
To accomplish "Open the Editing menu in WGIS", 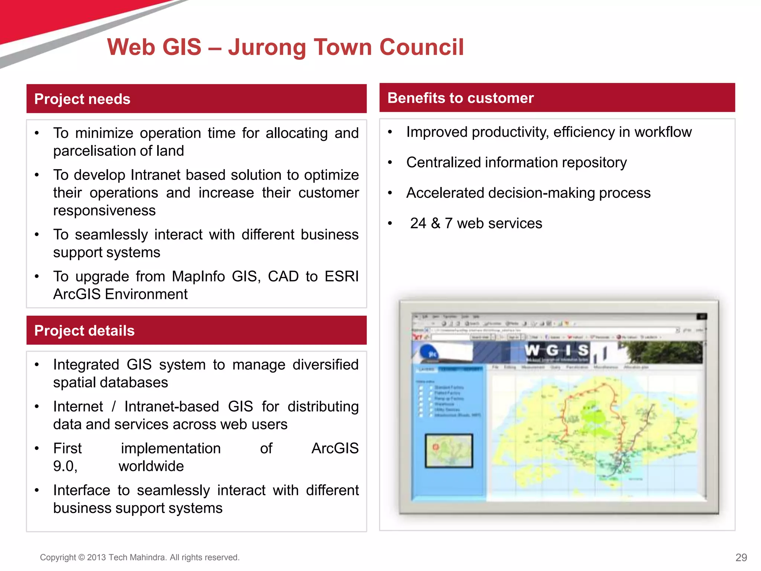I will [x=510, y=367].
